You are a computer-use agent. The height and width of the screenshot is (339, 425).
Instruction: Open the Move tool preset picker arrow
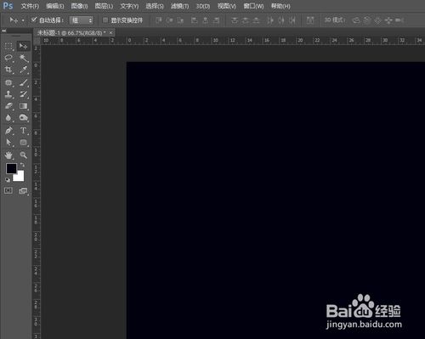(23, 20)
